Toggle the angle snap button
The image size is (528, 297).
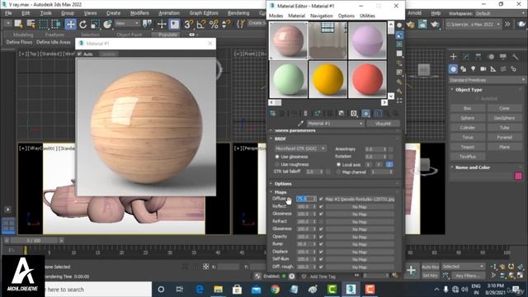pyautogui.click(x=201, y=24)
